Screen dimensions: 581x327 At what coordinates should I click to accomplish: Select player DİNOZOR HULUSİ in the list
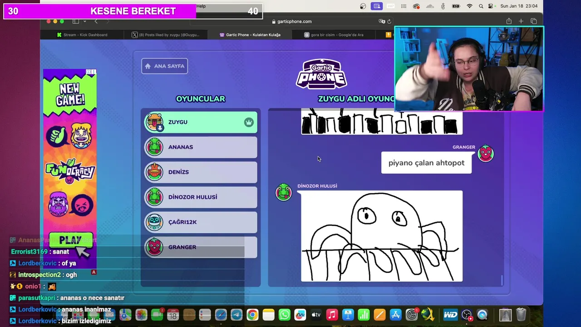pos(201,197)
